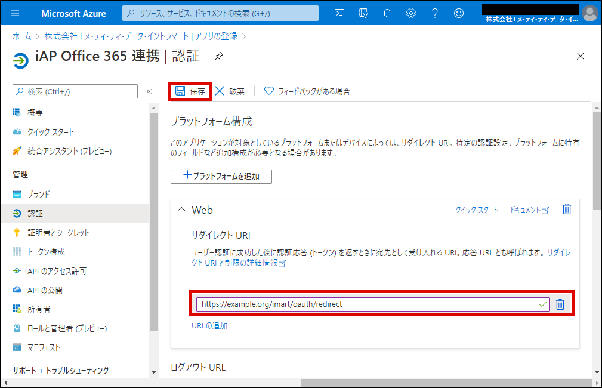Open the ドキュメント external link
This screenshot has width=602, height=388.
tap(529, 210)
